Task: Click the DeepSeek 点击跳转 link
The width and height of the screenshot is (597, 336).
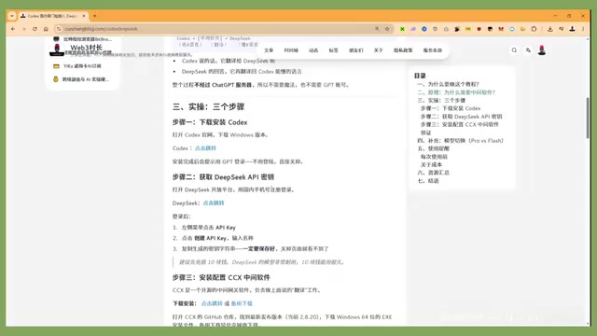Action: (214, 203)
